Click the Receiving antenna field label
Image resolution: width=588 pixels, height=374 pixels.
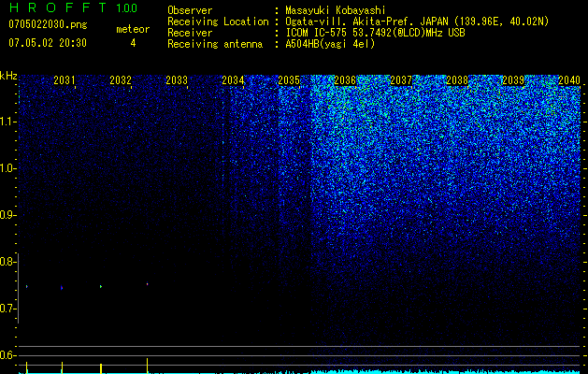[215, 44]
